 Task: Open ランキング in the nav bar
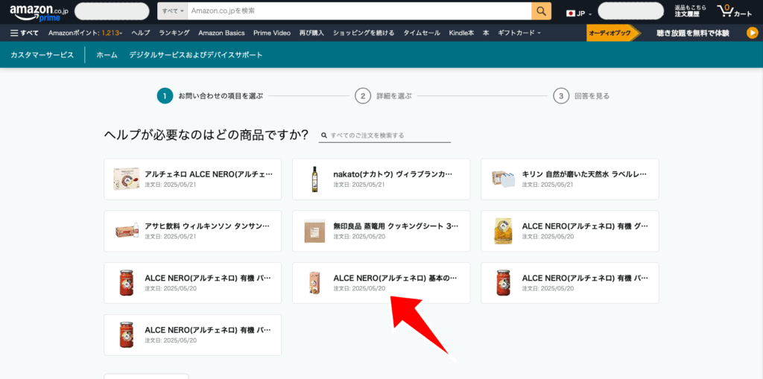[174, 33]
